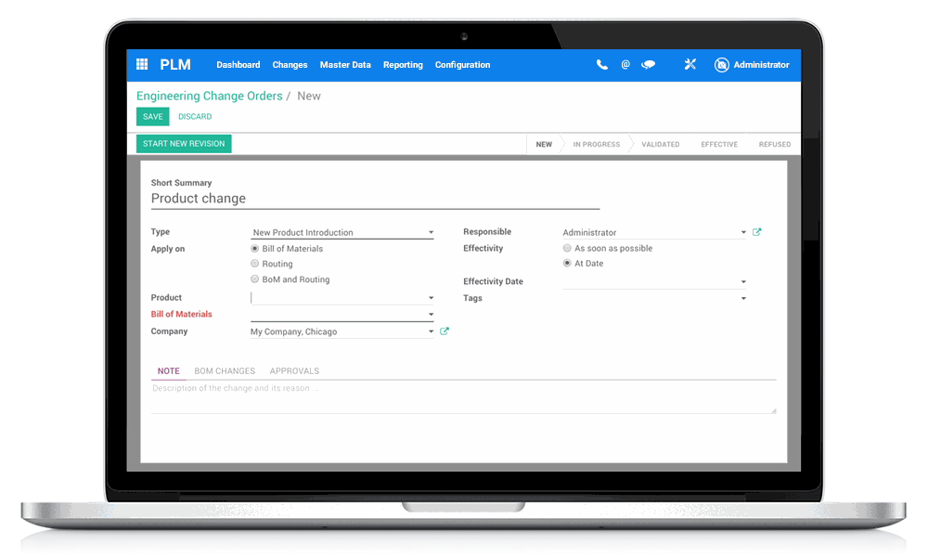Select As soon as possible effectivity

click(567, 248)
